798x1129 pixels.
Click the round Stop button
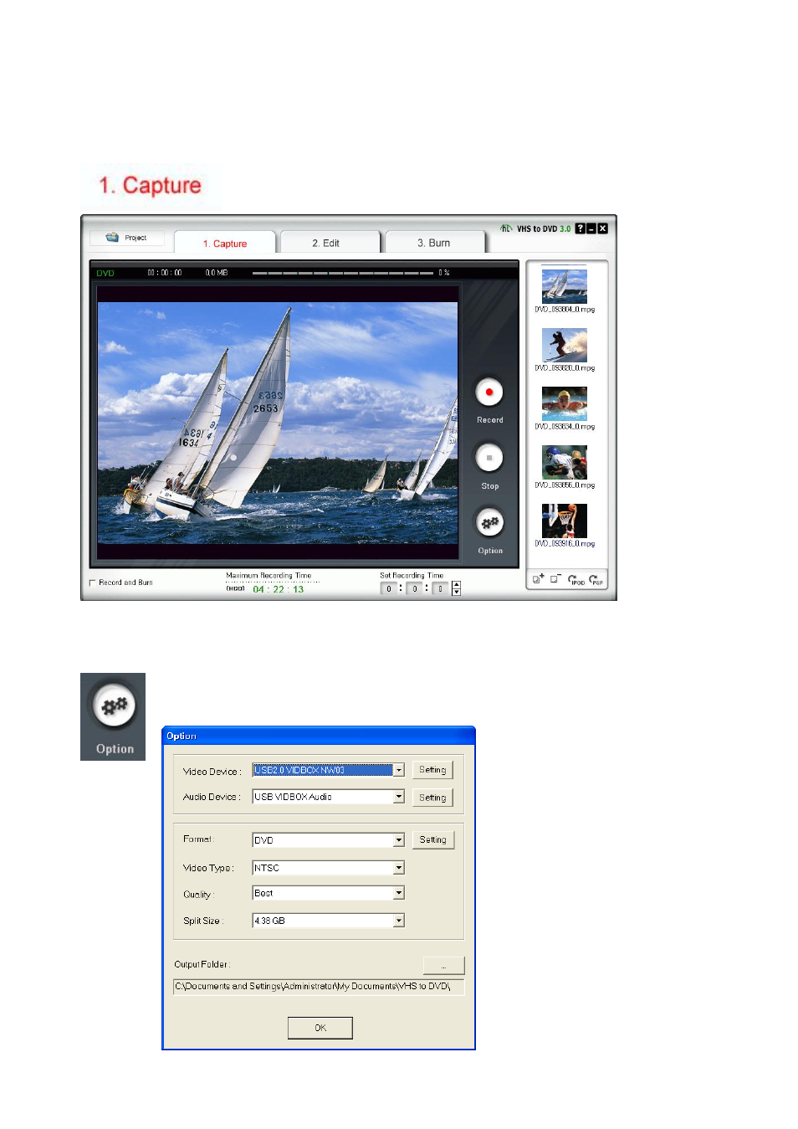[x=489, y=458]
